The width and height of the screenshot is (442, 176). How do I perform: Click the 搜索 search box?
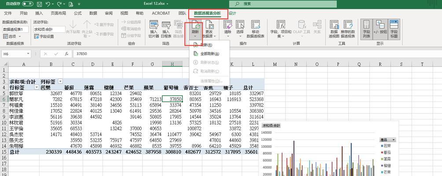tap(283, 4)
